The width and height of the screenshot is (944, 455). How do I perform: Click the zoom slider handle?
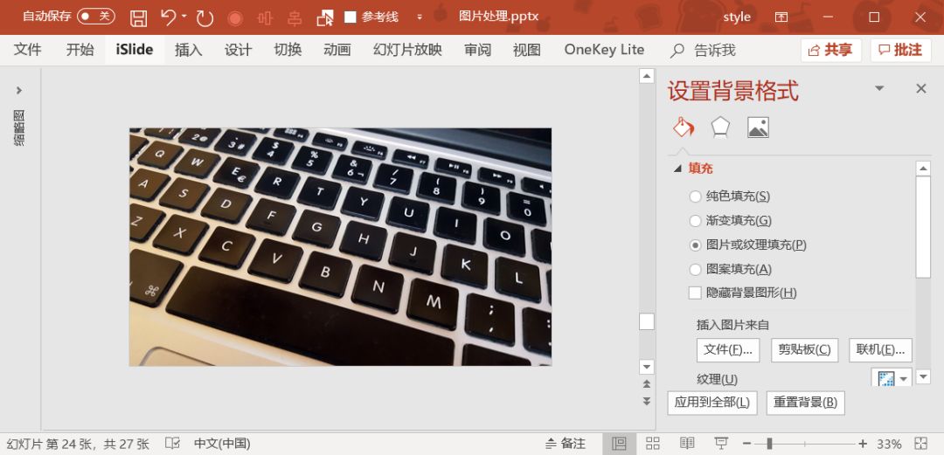768,444
